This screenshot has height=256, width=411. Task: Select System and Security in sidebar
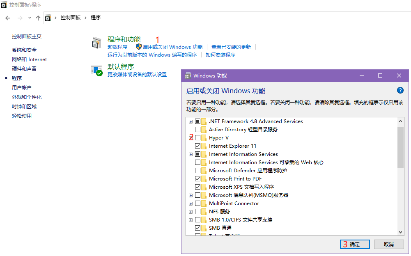(x=24, y=50)
